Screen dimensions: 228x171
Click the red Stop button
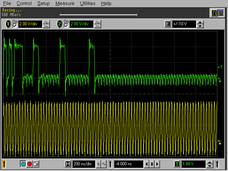30,164
